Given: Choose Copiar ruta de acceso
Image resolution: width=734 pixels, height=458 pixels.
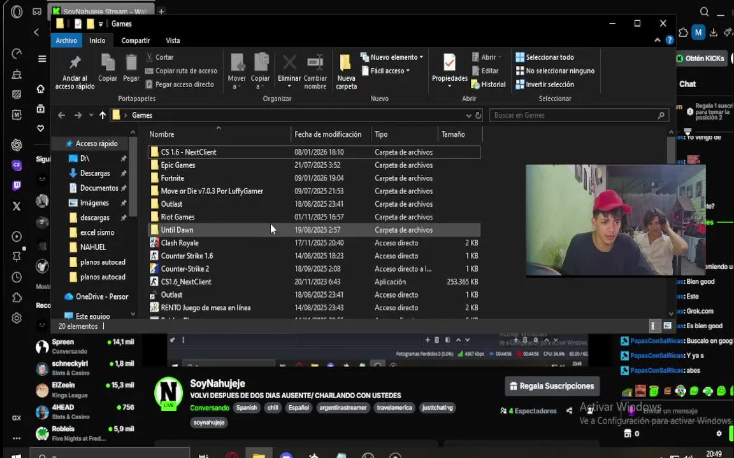Looking at the screenshot, I should tap(181, 71).
